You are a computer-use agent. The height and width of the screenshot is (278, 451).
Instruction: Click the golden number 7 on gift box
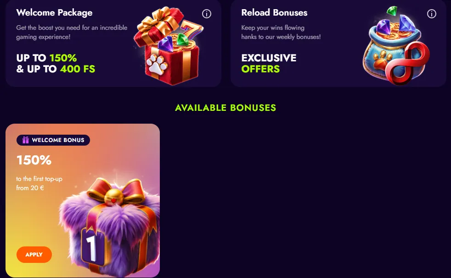[191, 31]
